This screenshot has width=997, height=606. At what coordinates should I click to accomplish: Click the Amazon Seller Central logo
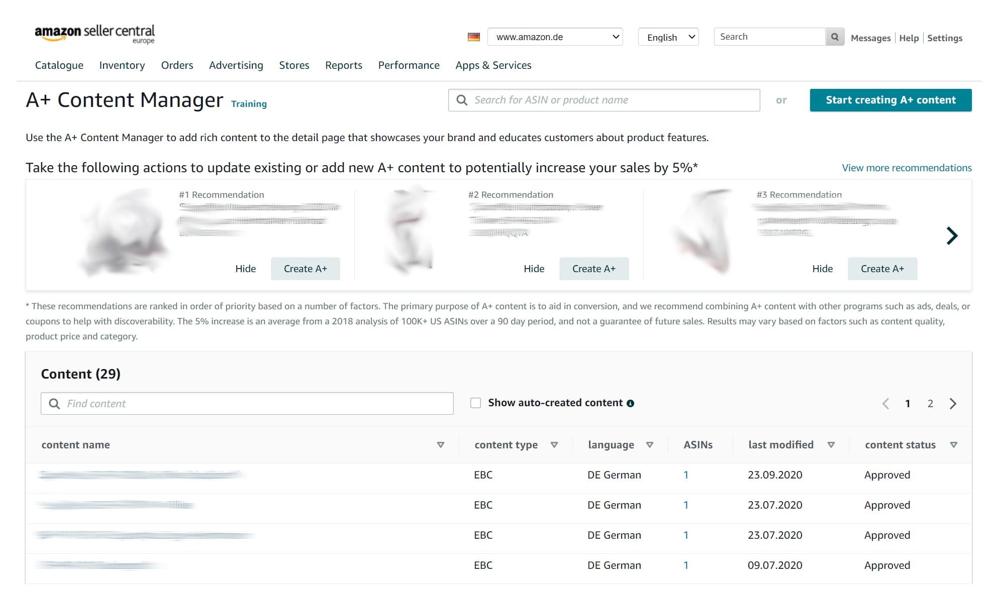94,34
